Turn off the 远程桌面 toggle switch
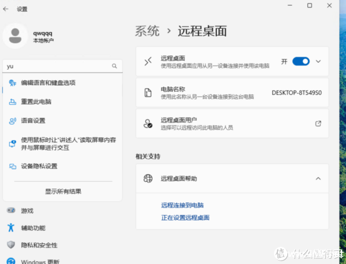346x264 pixels. point(300,61)
